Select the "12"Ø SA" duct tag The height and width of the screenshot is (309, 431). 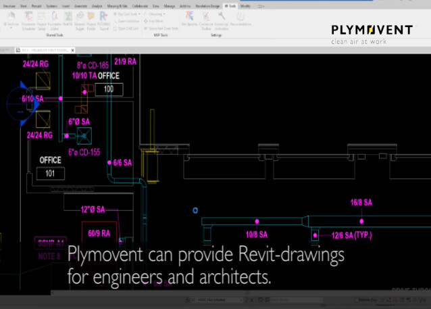click(93, 210)
